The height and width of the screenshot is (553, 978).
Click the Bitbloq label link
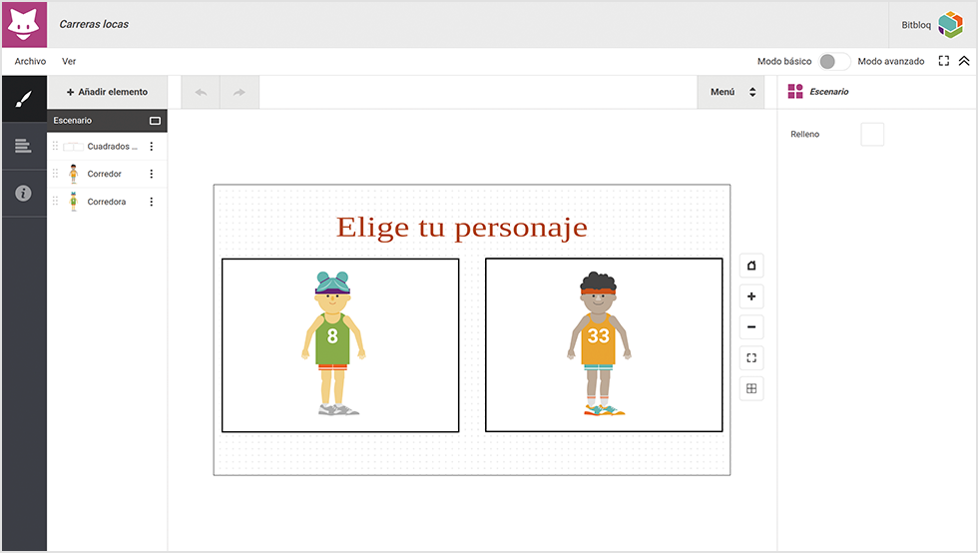[x=916, y=25]
